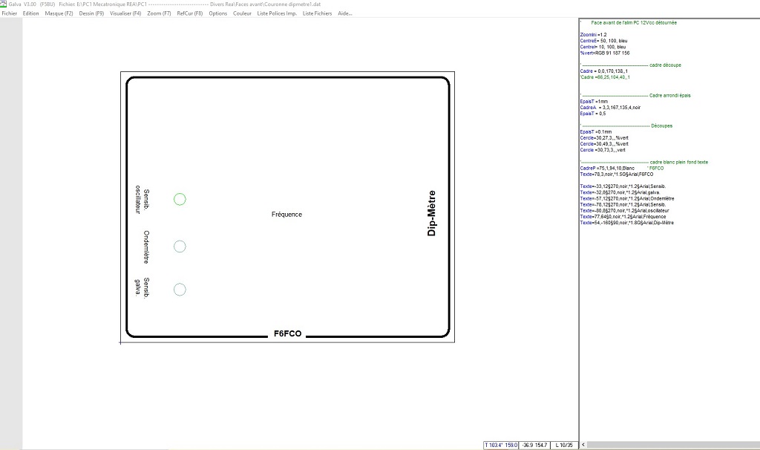Open the Dessin (F9) menu
760x450 pixels.
[x=91, y=13]
